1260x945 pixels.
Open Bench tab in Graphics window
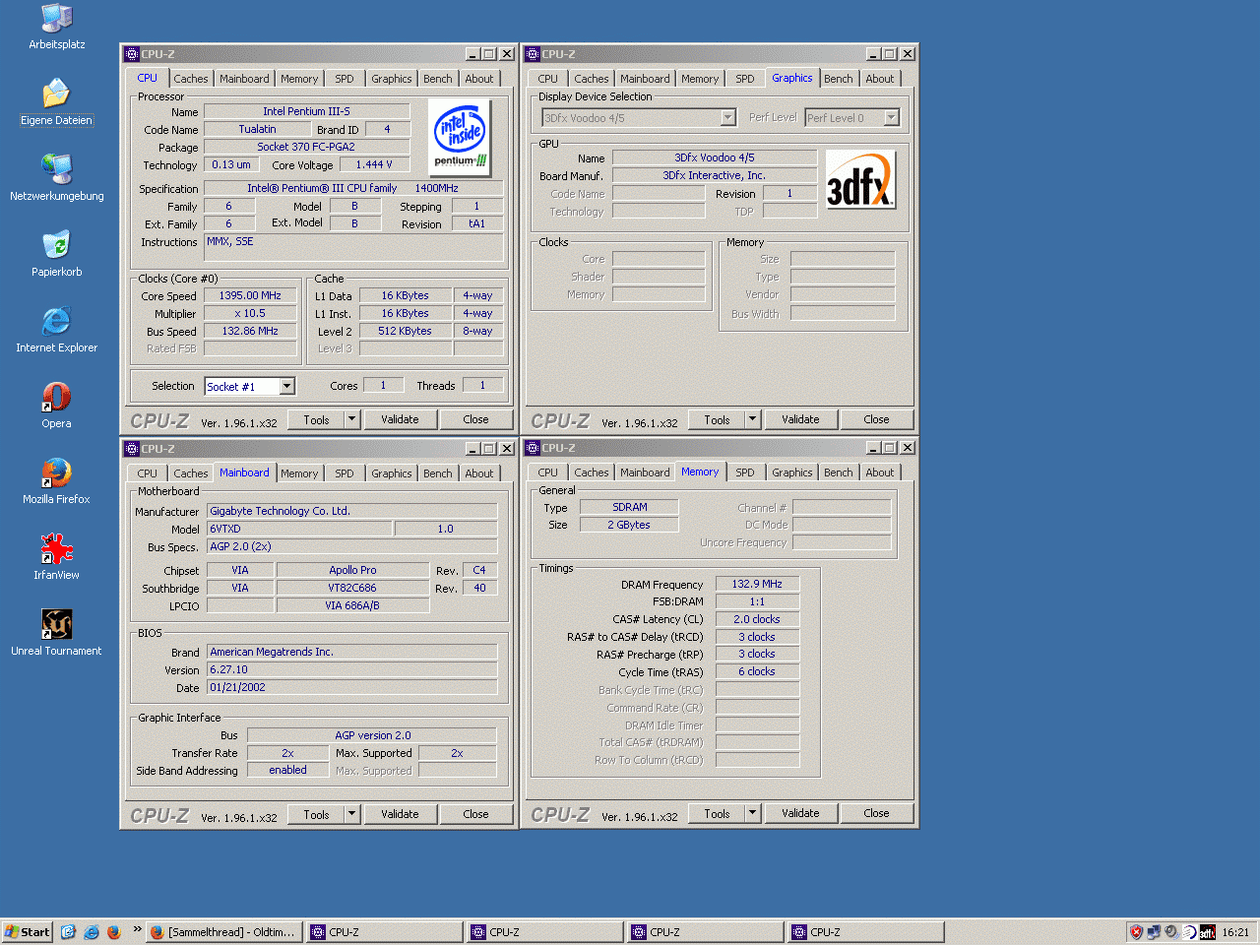pyautogui.click(x=839, y=79)
